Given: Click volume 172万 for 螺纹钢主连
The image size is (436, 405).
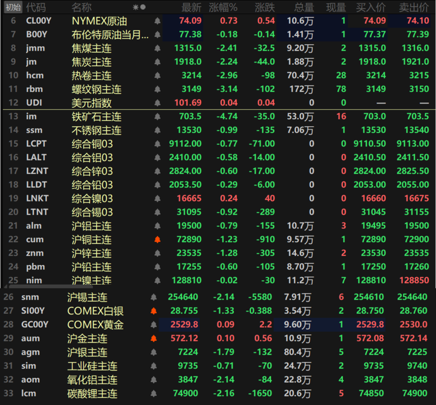Looking at the screenshot, I should [301, 89].
